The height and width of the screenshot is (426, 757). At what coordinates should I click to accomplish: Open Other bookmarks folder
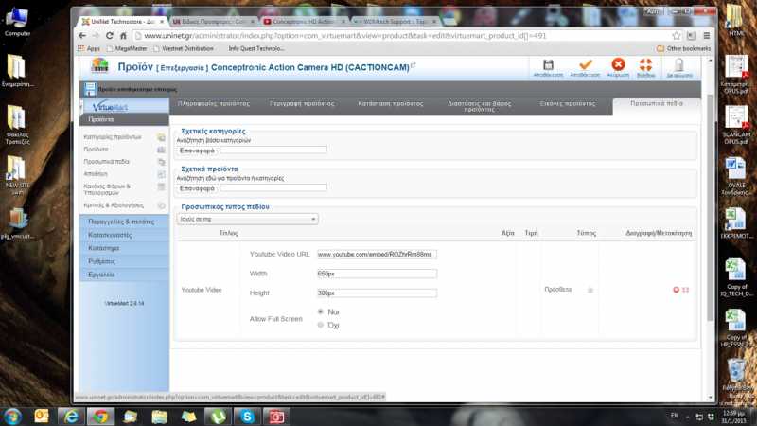pyautogui.click(x=683, y=49)
